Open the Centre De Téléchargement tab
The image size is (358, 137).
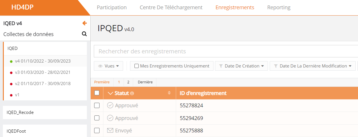pos(171,7)
